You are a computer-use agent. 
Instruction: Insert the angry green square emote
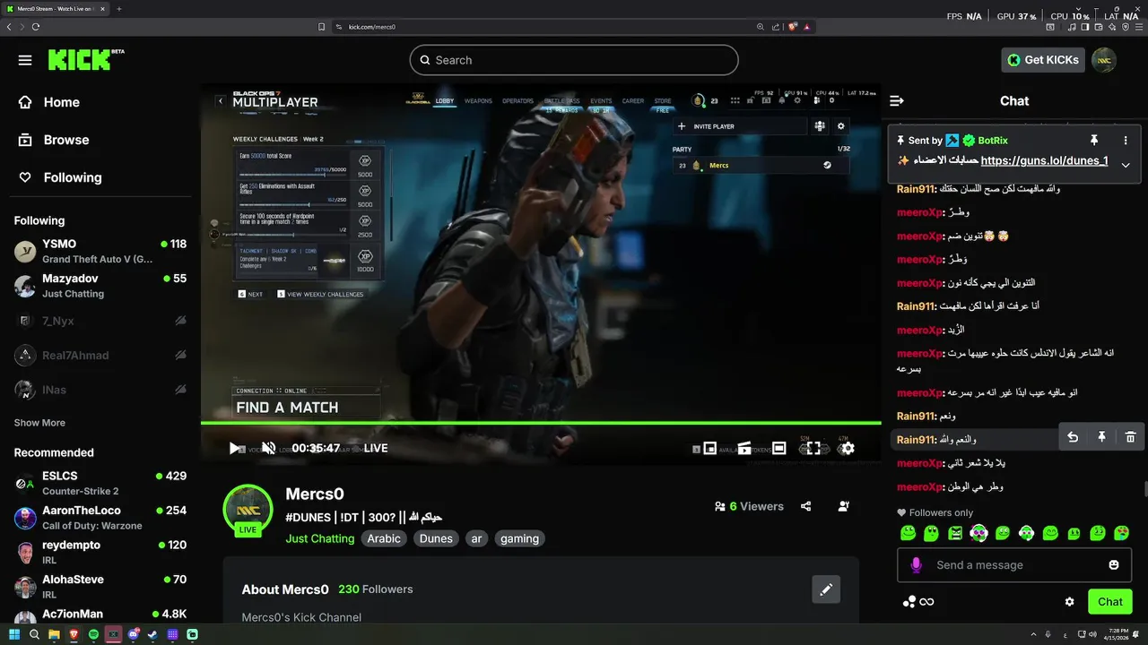(955, 533)
